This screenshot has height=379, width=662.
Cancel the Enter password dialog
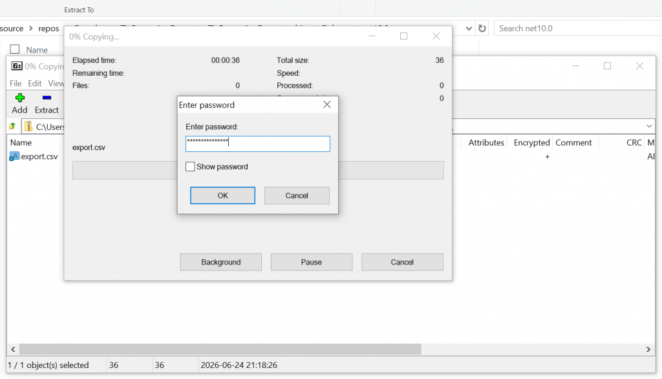coord(297,195)
